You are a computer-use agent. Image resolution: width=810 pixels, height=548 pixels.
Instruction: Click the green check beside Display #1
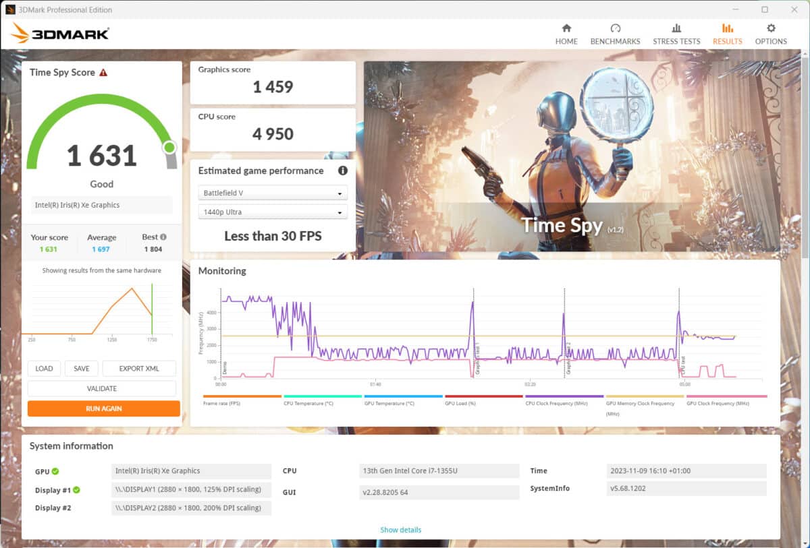click(77, 490)
